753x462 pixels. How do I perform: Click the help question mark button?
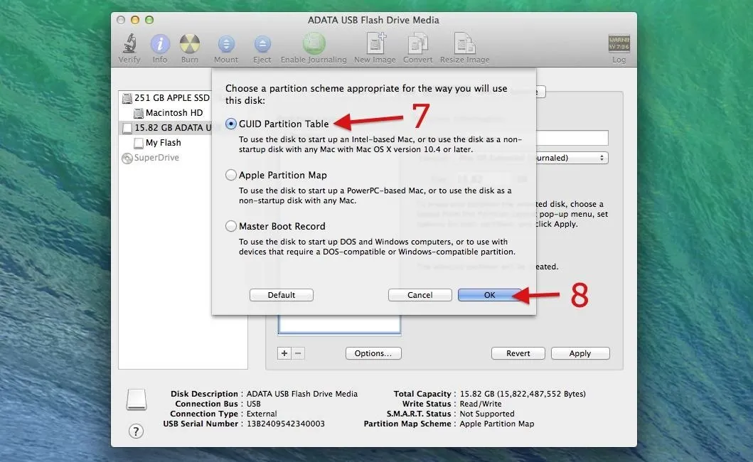point(136,431)
